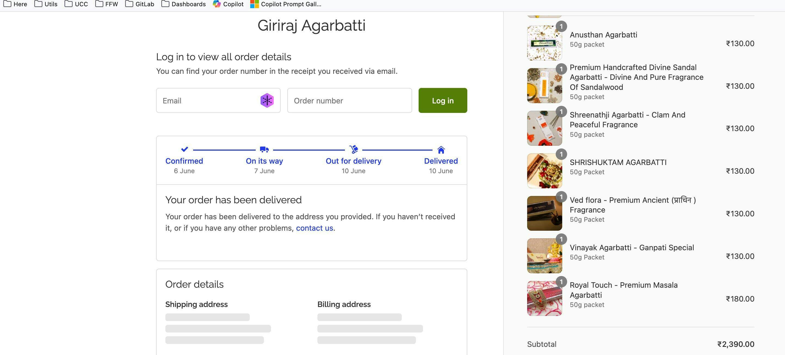The height and width of the screenshot is (355, 785).
Task: Click the Delivered house icon
Action: click(x=441, y=150)
